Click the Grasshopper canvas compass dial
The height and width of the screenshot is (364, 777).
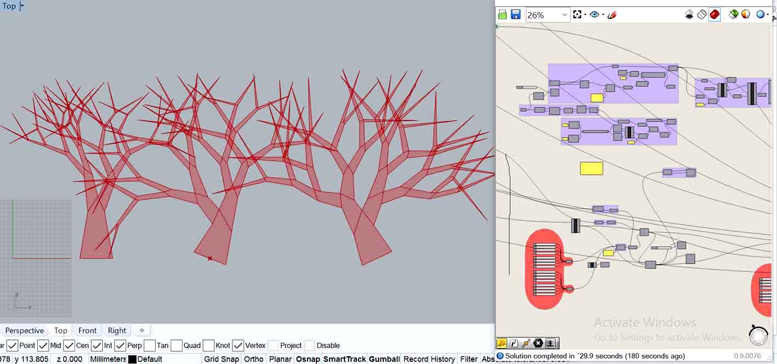point(758,334)
